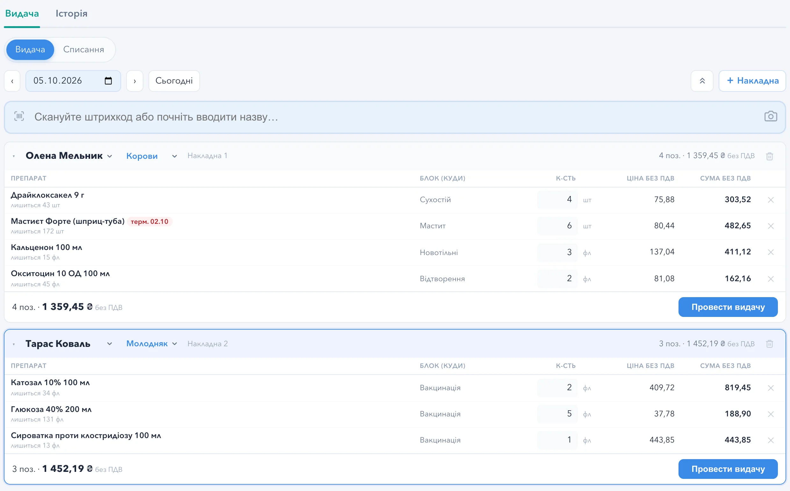This screenshot has height=491, width=790.
Task: Select the Видача top tab
Action: [x=22, y=14]
